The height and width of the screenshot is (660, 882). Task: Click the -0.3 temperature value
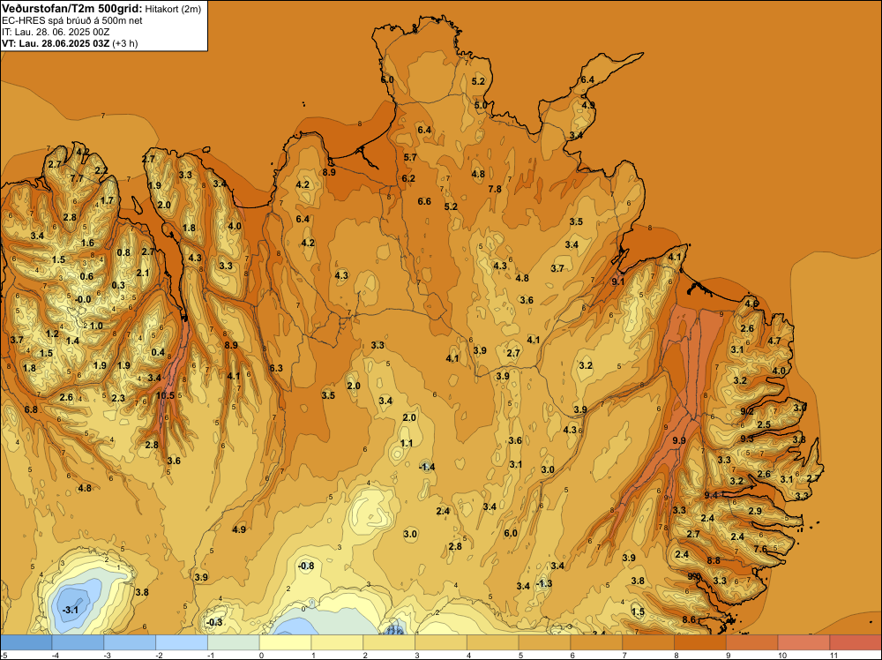coord(214,622)
